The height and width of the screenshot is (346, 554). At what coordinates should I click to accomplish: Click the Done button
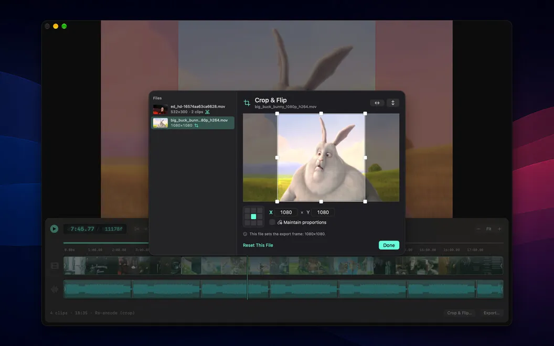tap(389, 245)
